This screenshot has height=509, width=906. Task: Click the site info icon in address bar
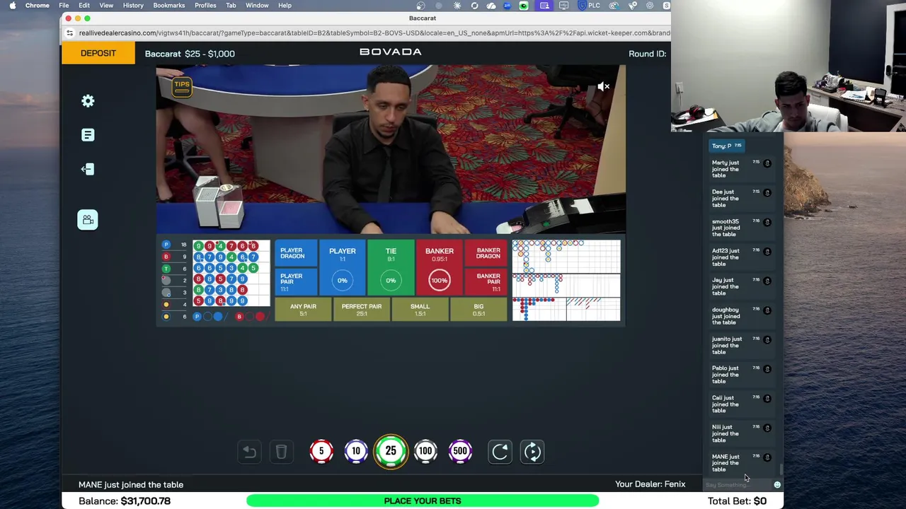point(69,33)
